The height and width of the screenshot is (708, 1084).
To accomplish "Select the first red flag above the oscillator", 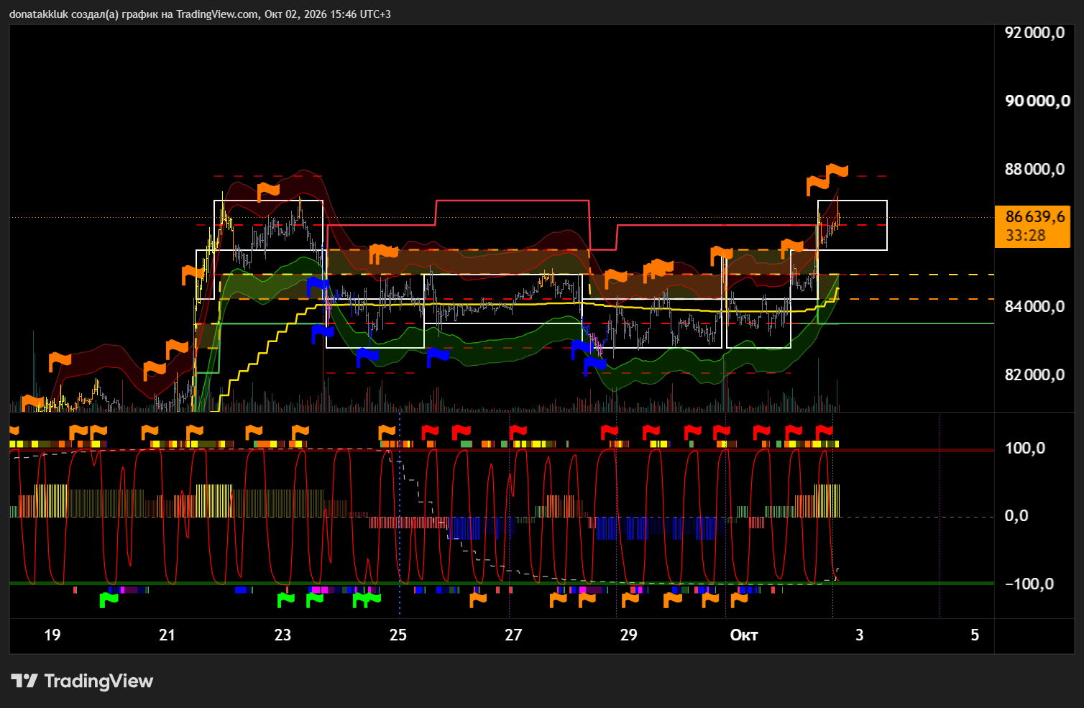I will (430, 432).
